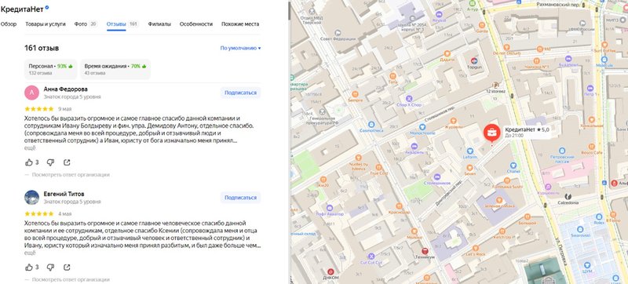Viewport: 628px width, 284px height.
Task: Show organization reply under Евгений Титов's review
Action: (67, 279)
